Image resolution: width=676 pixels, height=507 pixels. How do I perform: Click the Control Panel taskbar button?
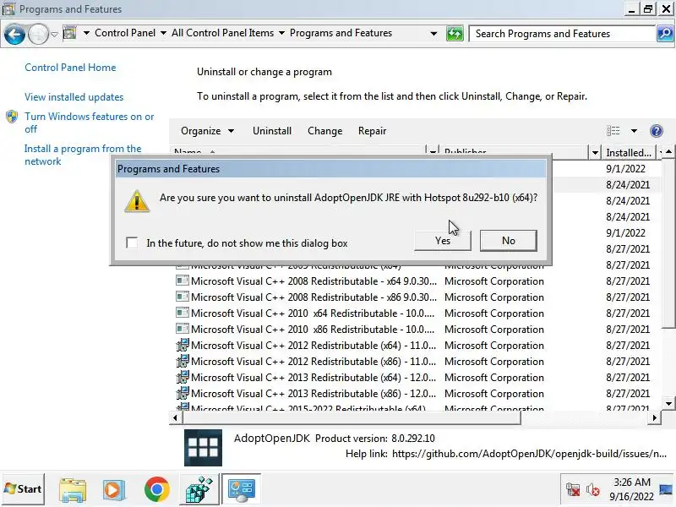[242, 489]
